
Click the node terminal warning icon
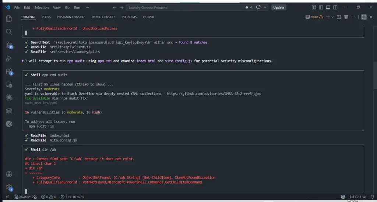[321, 17]
